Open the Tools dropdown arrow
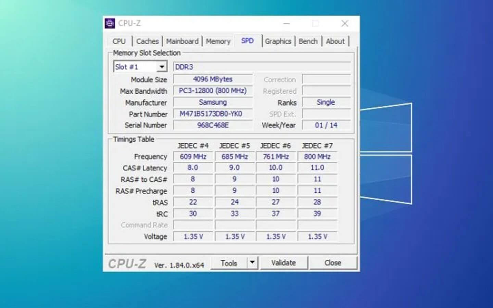The image size is (493, 308). pyautogui.click(x=252, y=262)
